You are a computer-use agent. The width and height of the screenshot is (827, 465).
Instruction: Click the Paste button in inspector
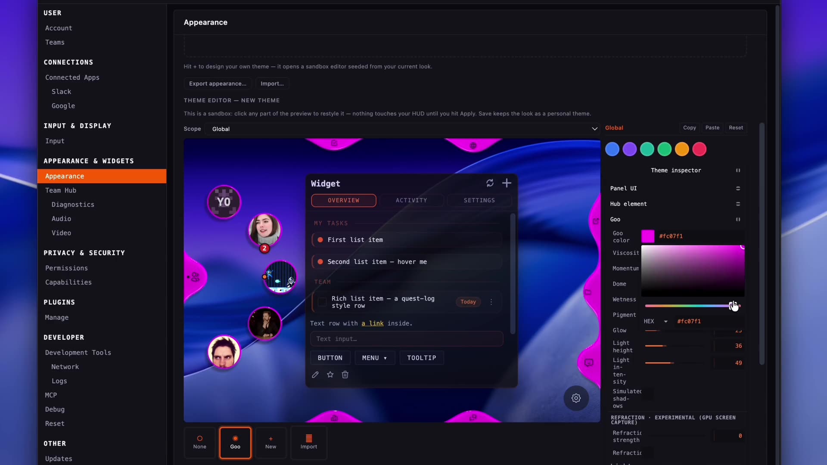[x=712, y=128]
